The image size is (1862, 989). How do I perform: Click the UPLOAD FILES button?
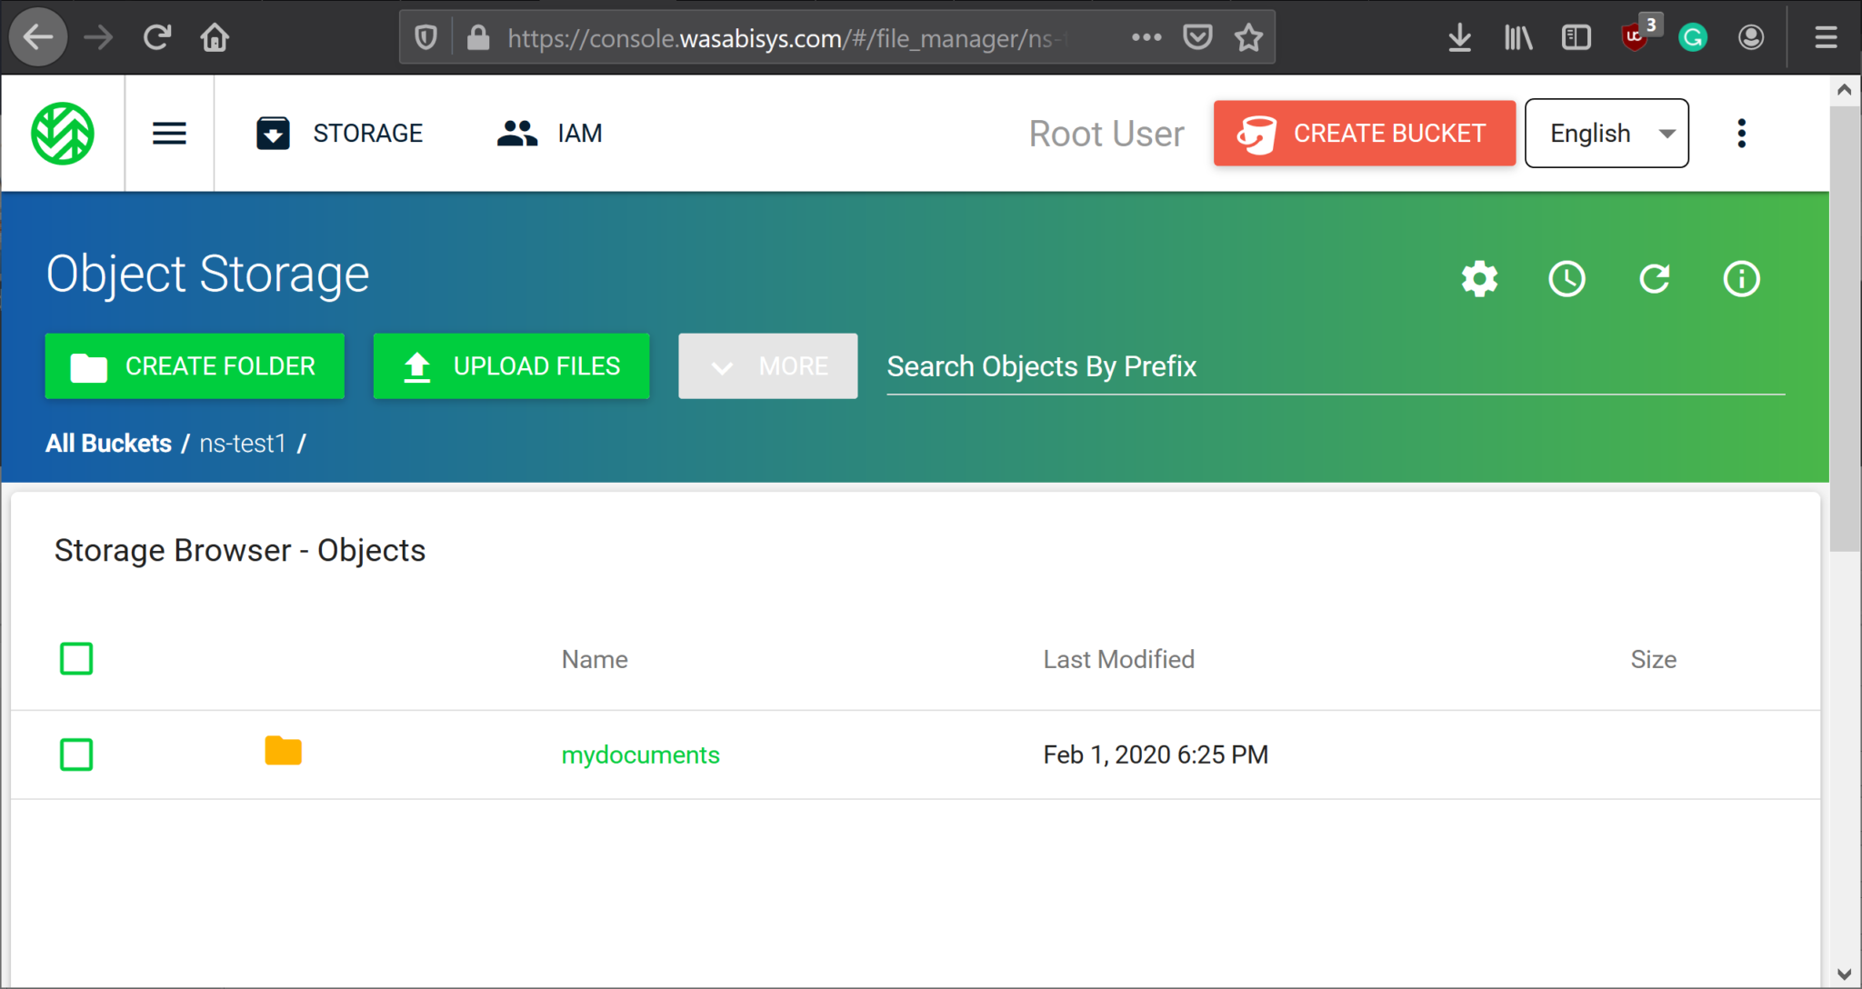tap(512, 365)
